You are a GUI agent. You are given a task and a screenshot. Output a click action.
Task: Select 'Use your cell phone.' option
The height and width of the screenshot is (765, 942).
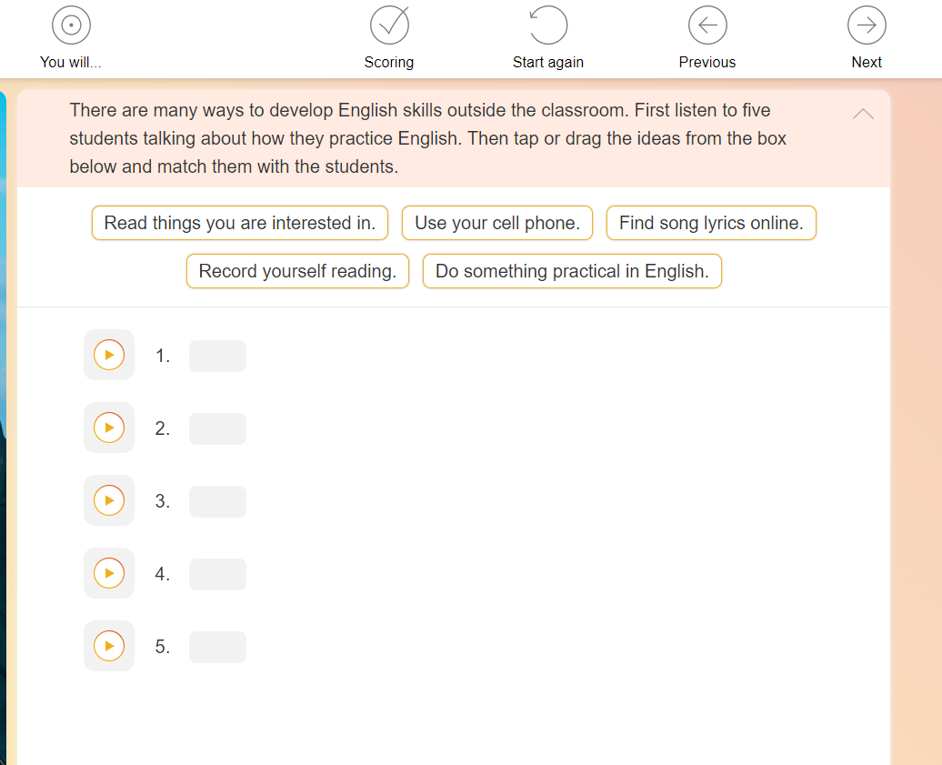pyautogui.click(x=497, y=223)
